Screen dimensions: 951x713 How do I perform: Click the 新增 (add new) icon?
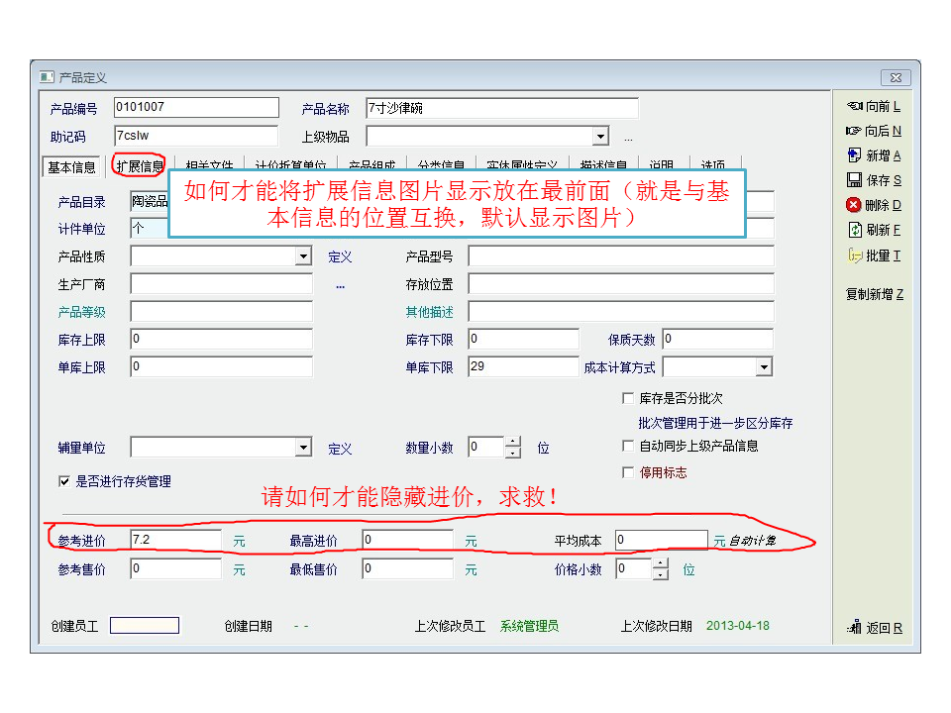point(855,155)
